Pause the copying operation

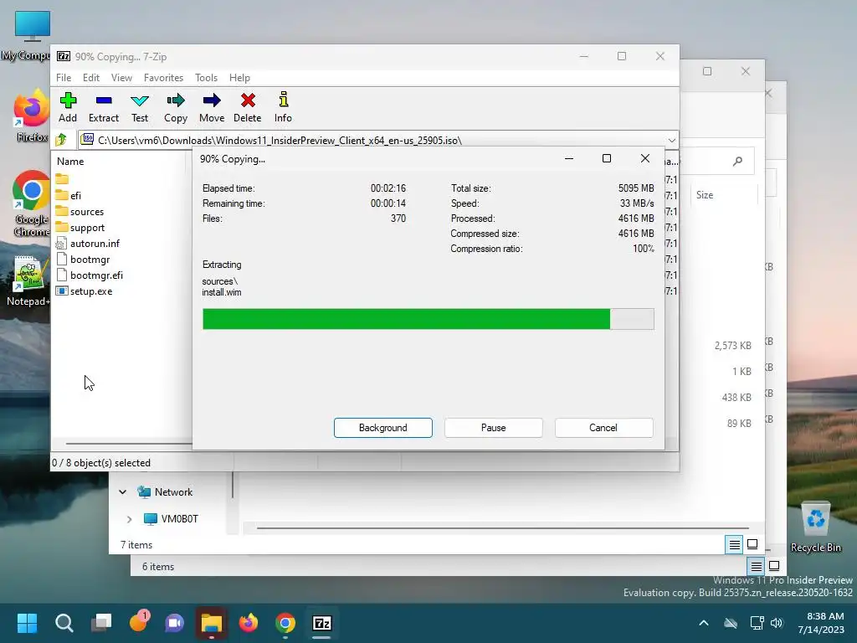pyautogui.click(x=494, y=428)
